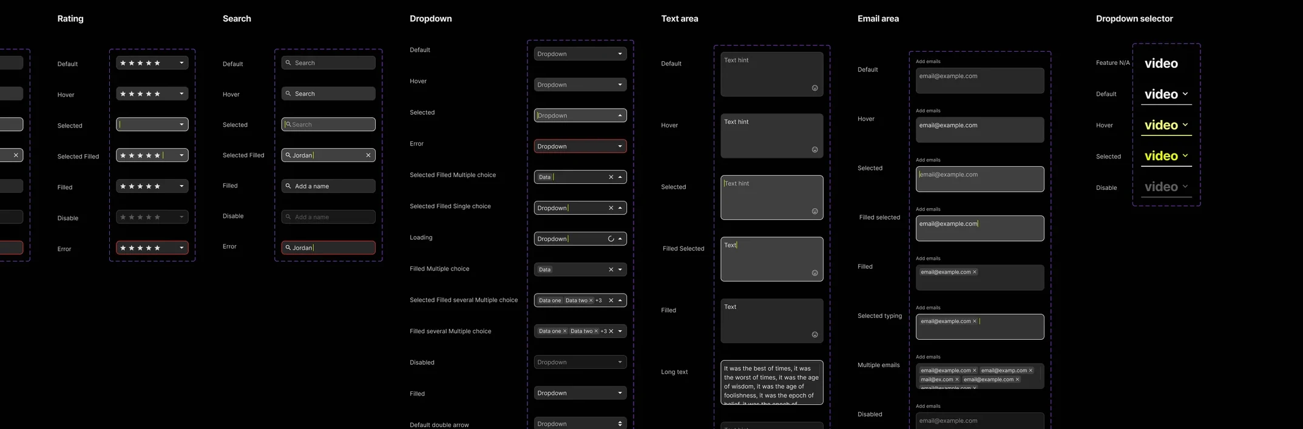This screenshot has width=1303, height=429.
Task: Click 'Data one' chip in Selected Filled several row
Action: tap(550, 300)
